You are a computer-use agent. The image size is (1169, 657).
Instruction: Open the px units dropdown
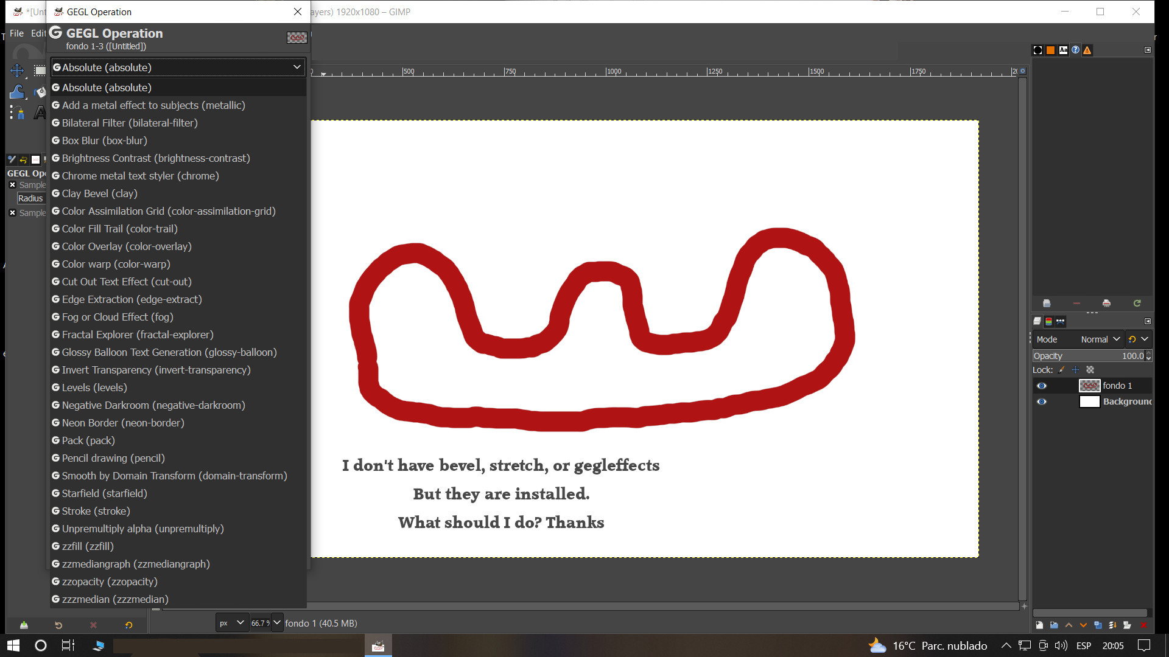[x=232, y=623]
